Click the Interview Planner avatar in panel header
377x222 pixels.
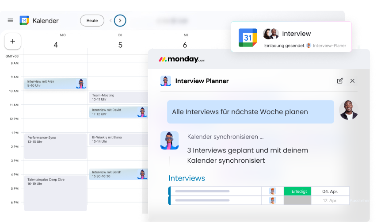point(166,81)
